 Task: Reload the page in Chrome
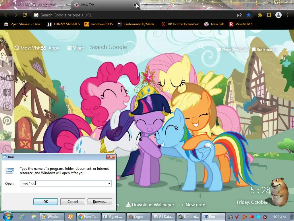pyautogui.click(x=25, y=15)
